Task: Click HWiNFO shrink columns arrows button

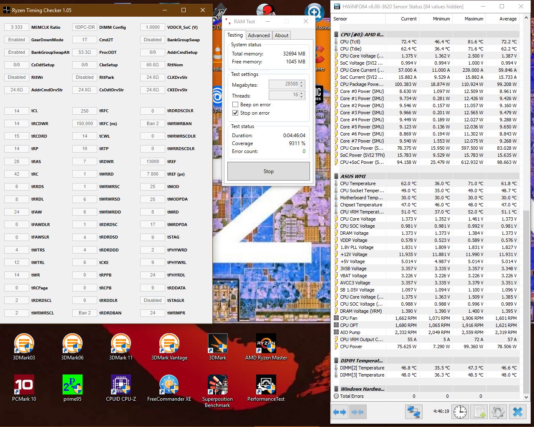Action: [357, 412]
